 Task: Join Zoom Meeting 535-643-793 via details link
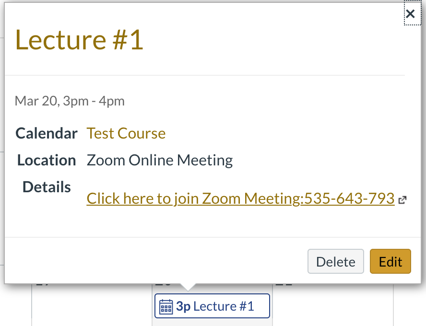tap(240, 198)
